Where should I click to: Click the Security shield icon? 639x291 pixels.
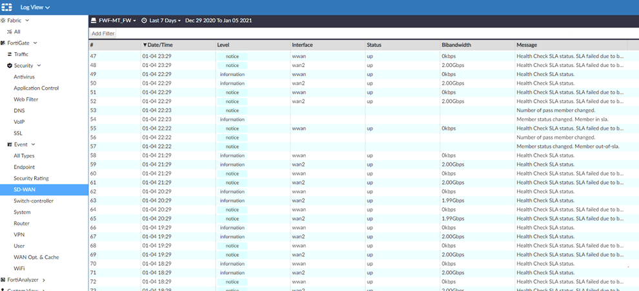tap(10, 66)
